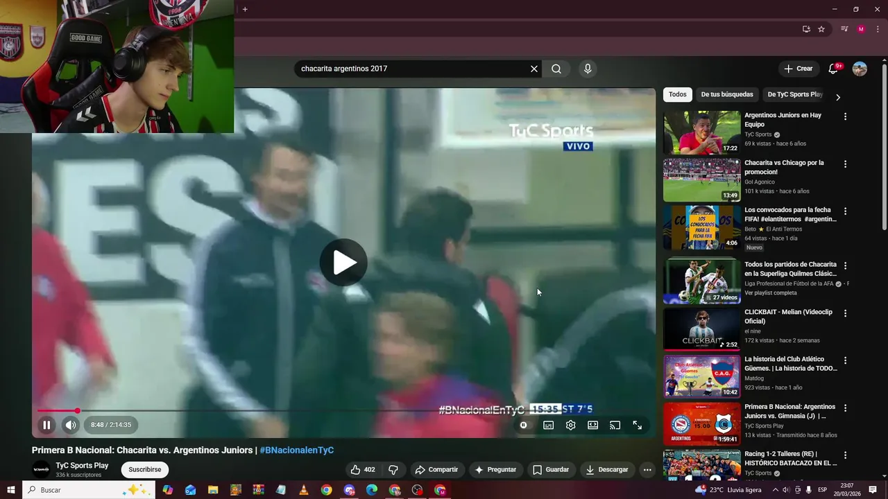Open File Explorer from the taskbar
This screenshot has height=499, width=888.
pos(213,490)
